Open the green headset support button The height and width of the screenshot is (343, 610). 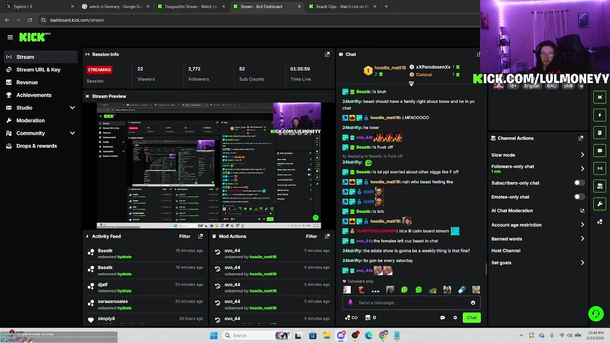coord(596,313)
